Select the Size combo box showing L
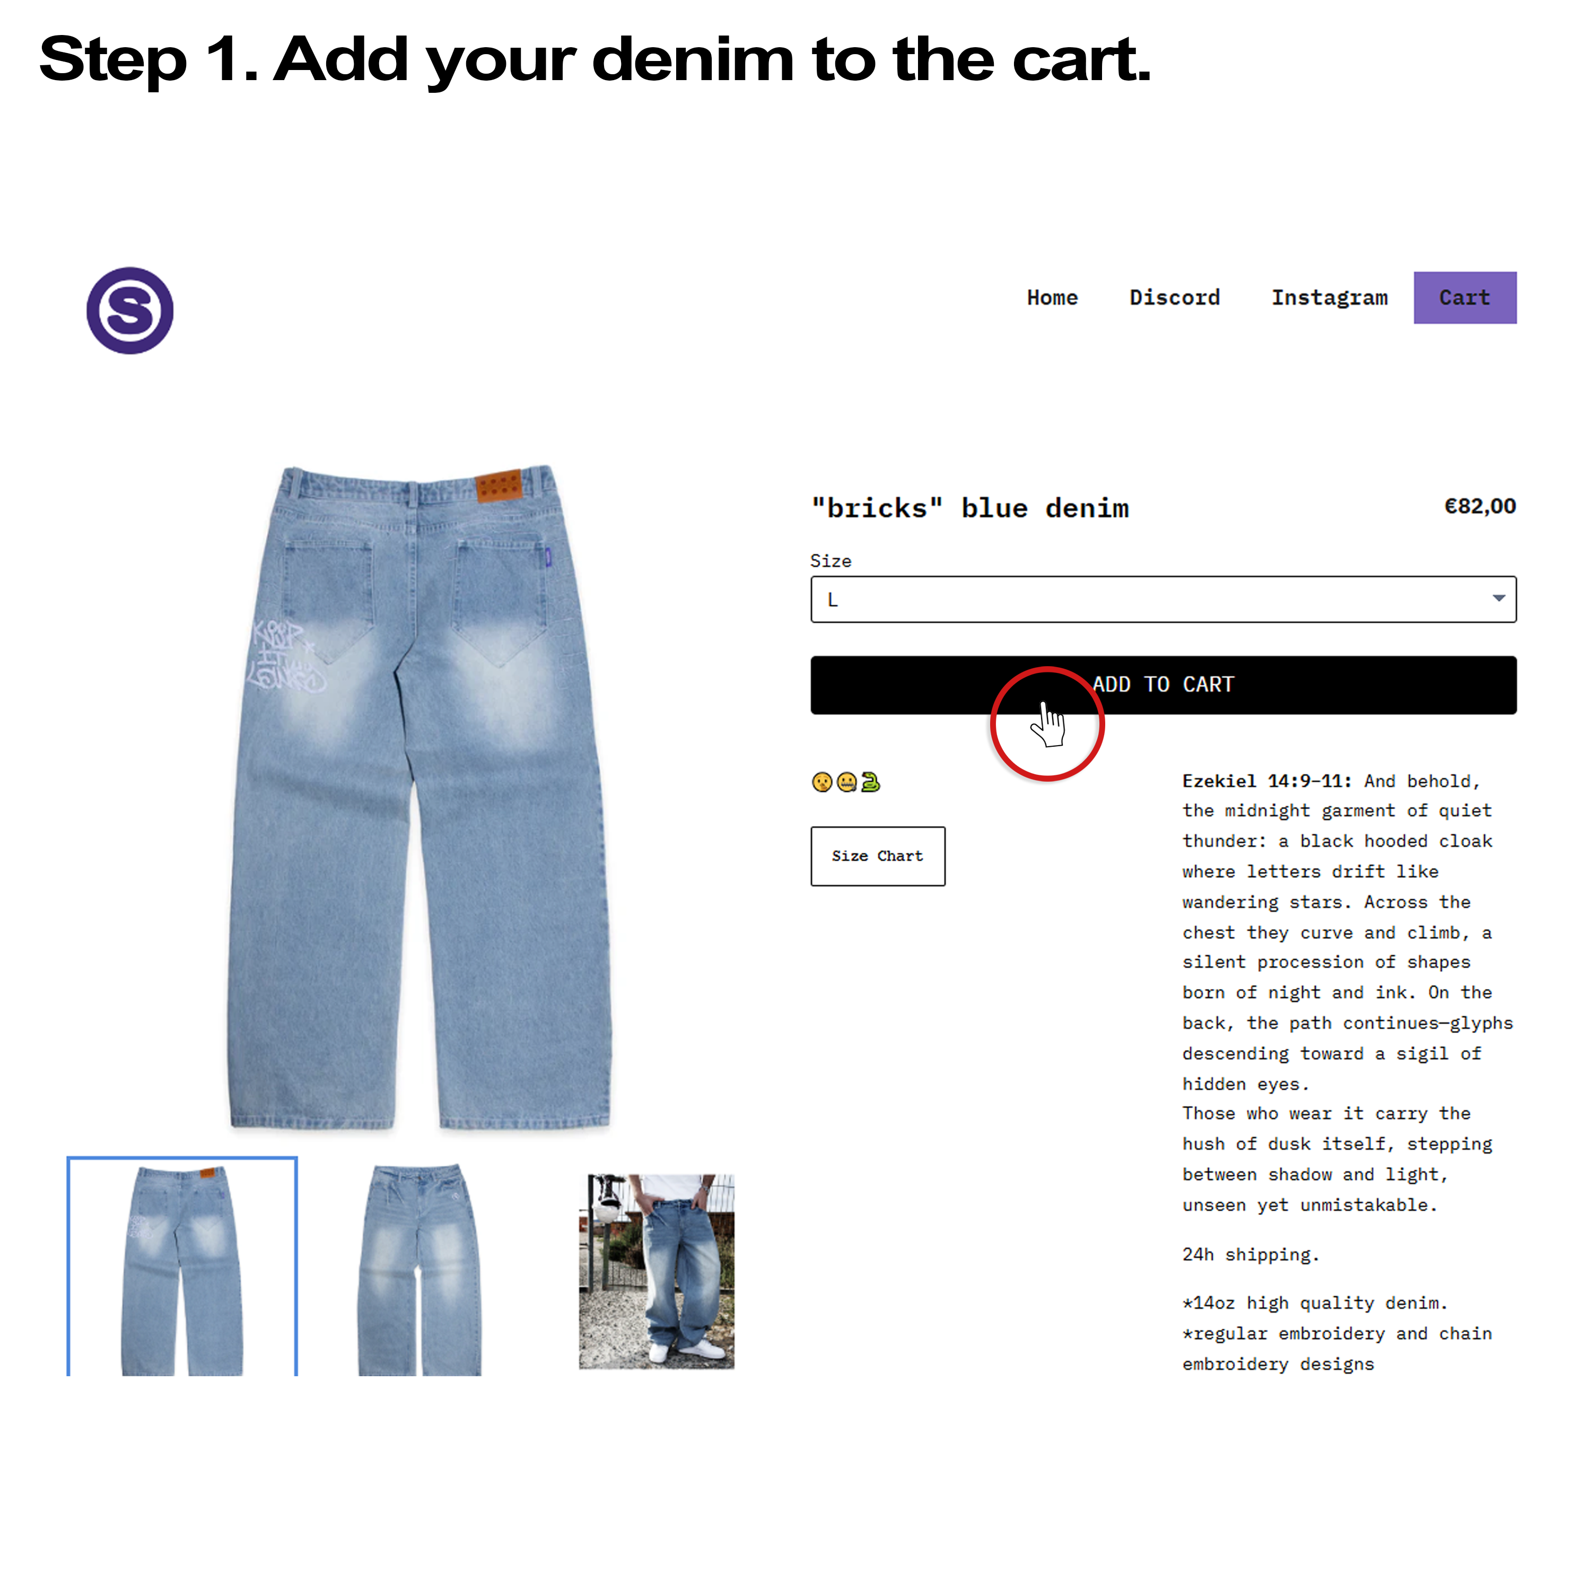The width and height of the screenshot is (1591, 1591). pyautogui.click(x=1163, y=599)
